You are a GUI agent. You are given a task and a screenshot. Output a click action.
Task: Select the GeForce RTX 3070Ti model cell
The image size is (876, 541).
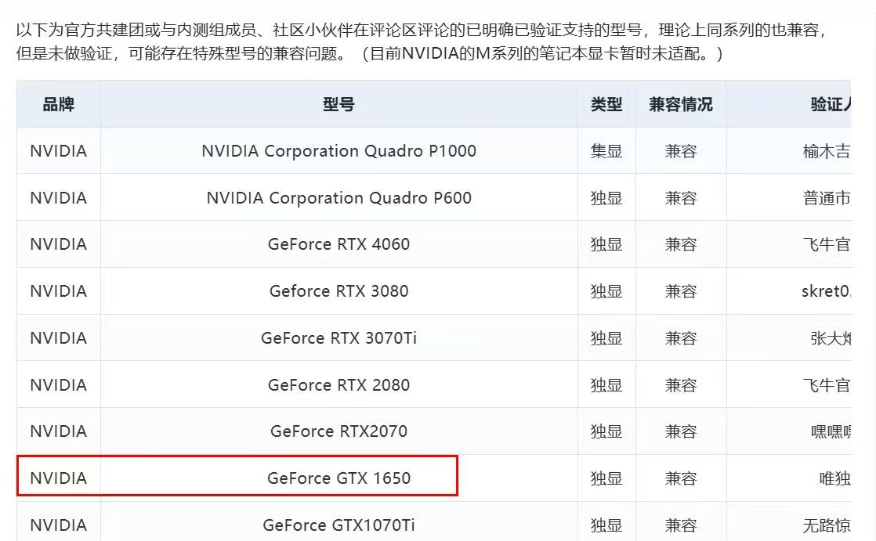pos(338,337)
